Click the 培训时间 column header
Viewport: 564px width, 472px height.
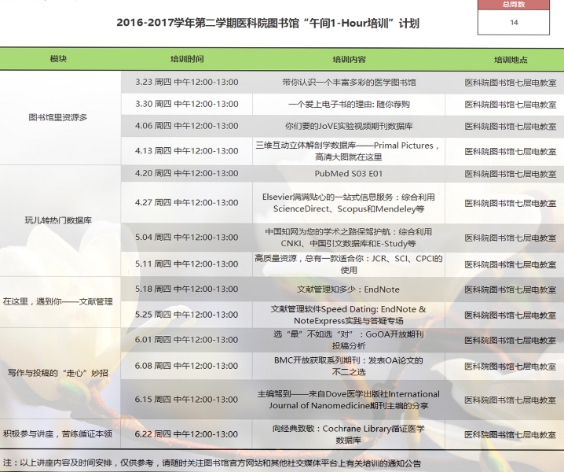pos(187,59)
